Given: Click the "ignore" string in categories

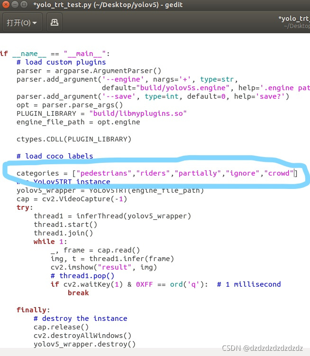Looking at the screenshot, I should coord(242,173).
